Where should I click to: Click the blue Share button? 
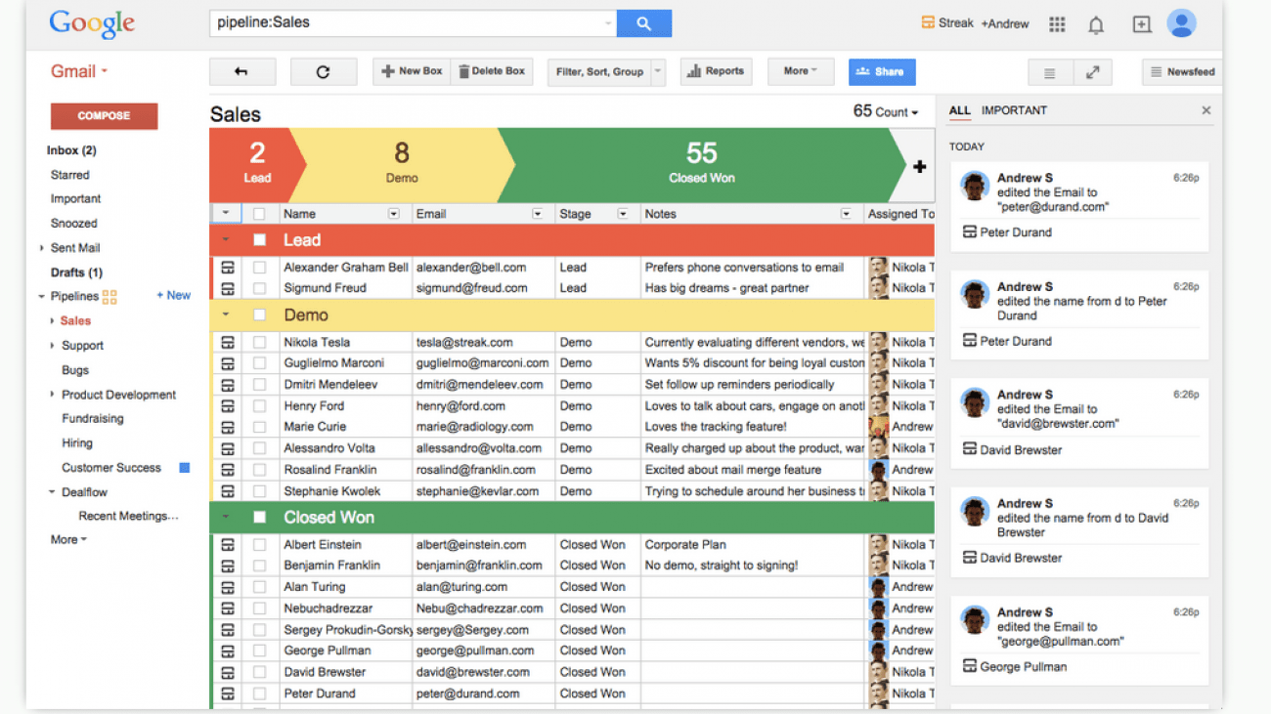(881, 71)
